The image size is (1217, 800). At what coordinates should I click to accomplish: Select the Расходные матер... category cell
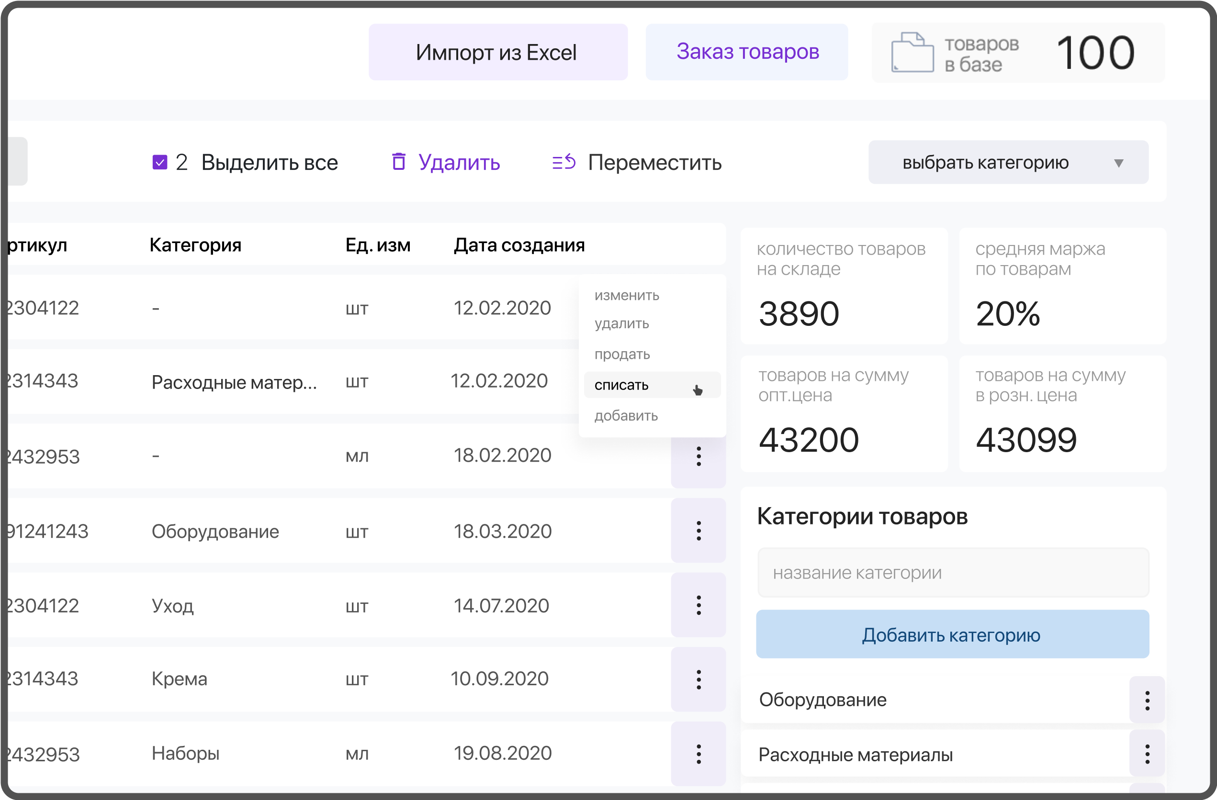coord(234,382)
